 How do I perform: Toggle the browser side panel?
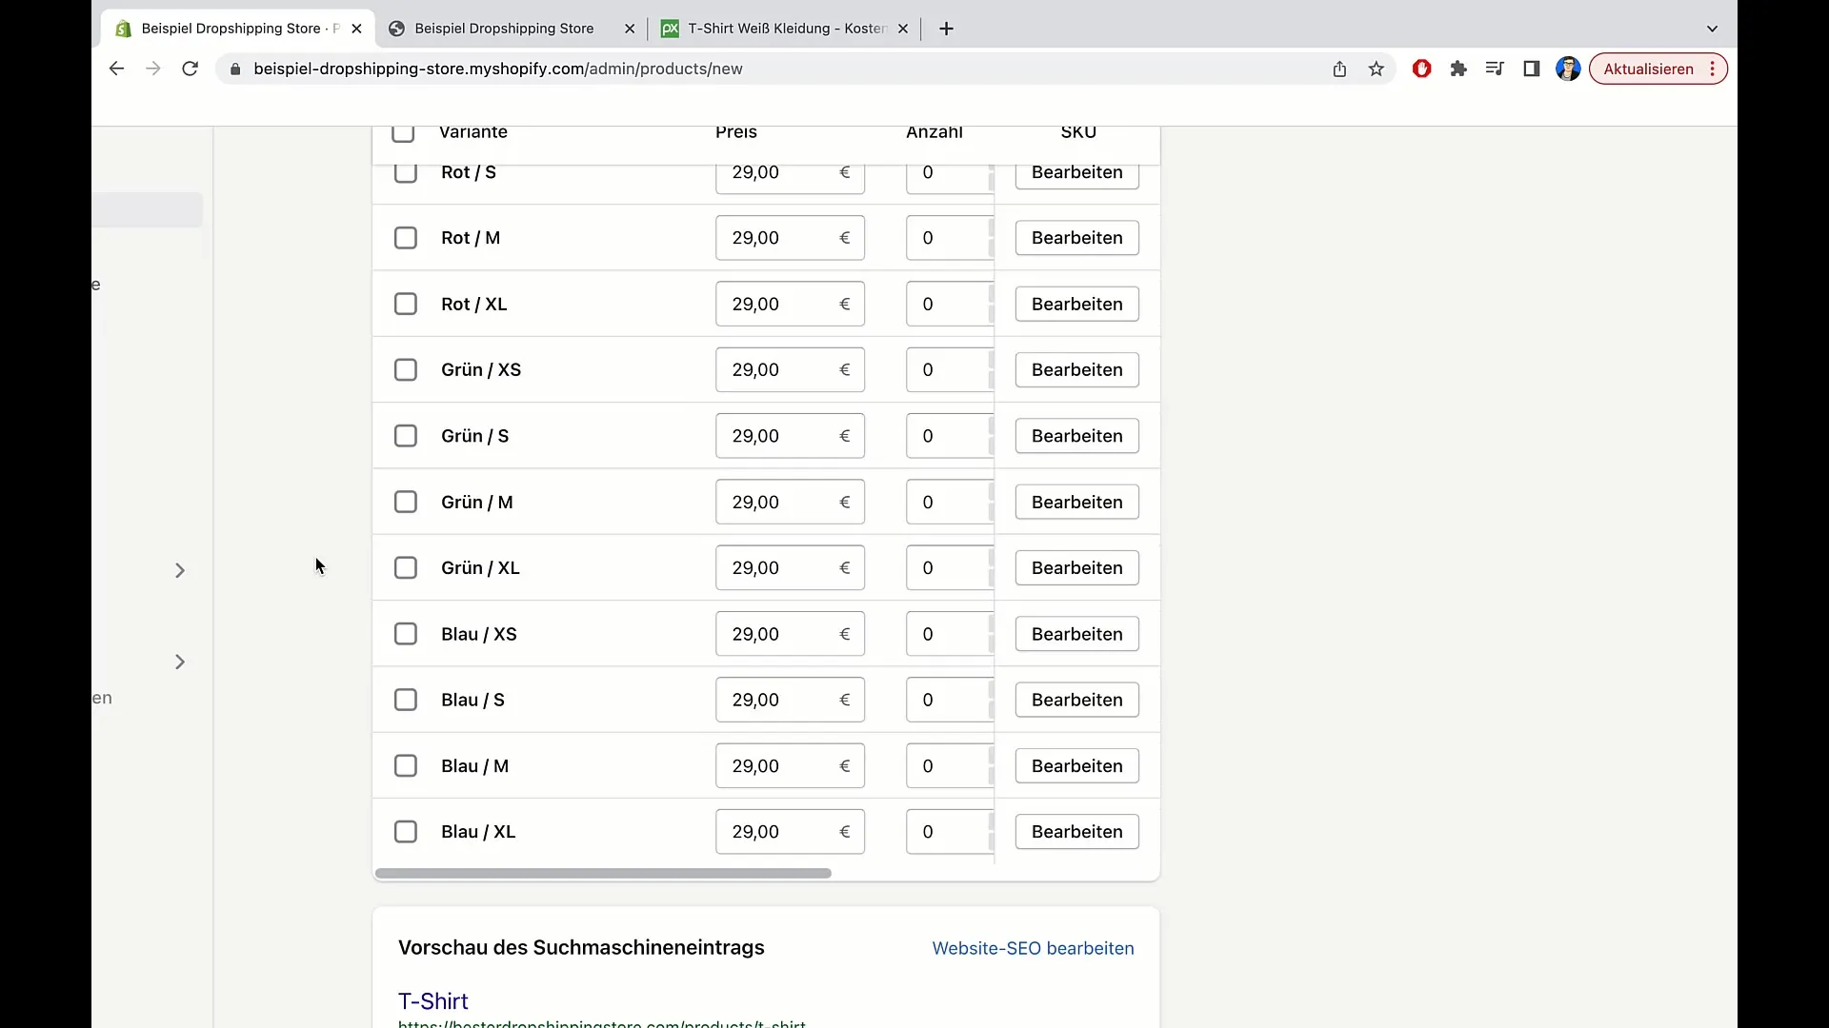[1532, 69]
